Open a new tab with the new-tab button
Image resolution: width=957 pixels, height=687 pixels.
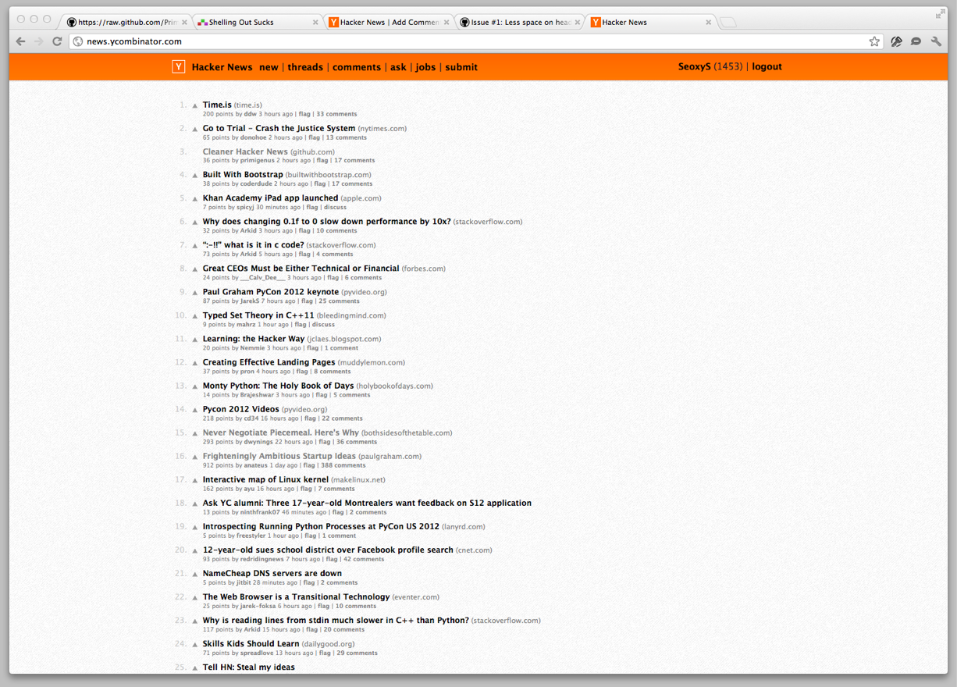(x=728, y=23)
